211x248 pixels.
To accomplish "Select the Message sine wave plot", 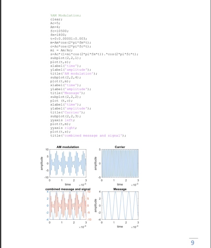I will (x=120, y=205).
